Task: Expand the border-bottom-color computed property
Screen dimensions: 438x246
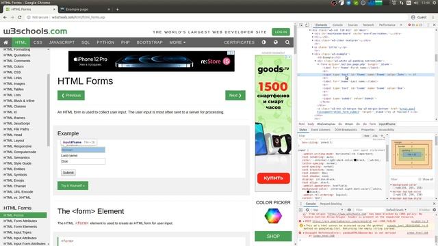Action: click(391, 191)
